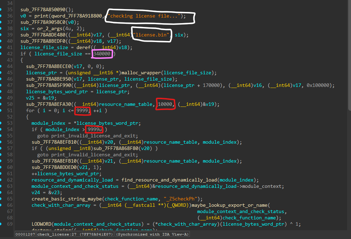Toggle the line 54 breakpoint dot
The image size is (351, 239).
[x=1, y=130]
